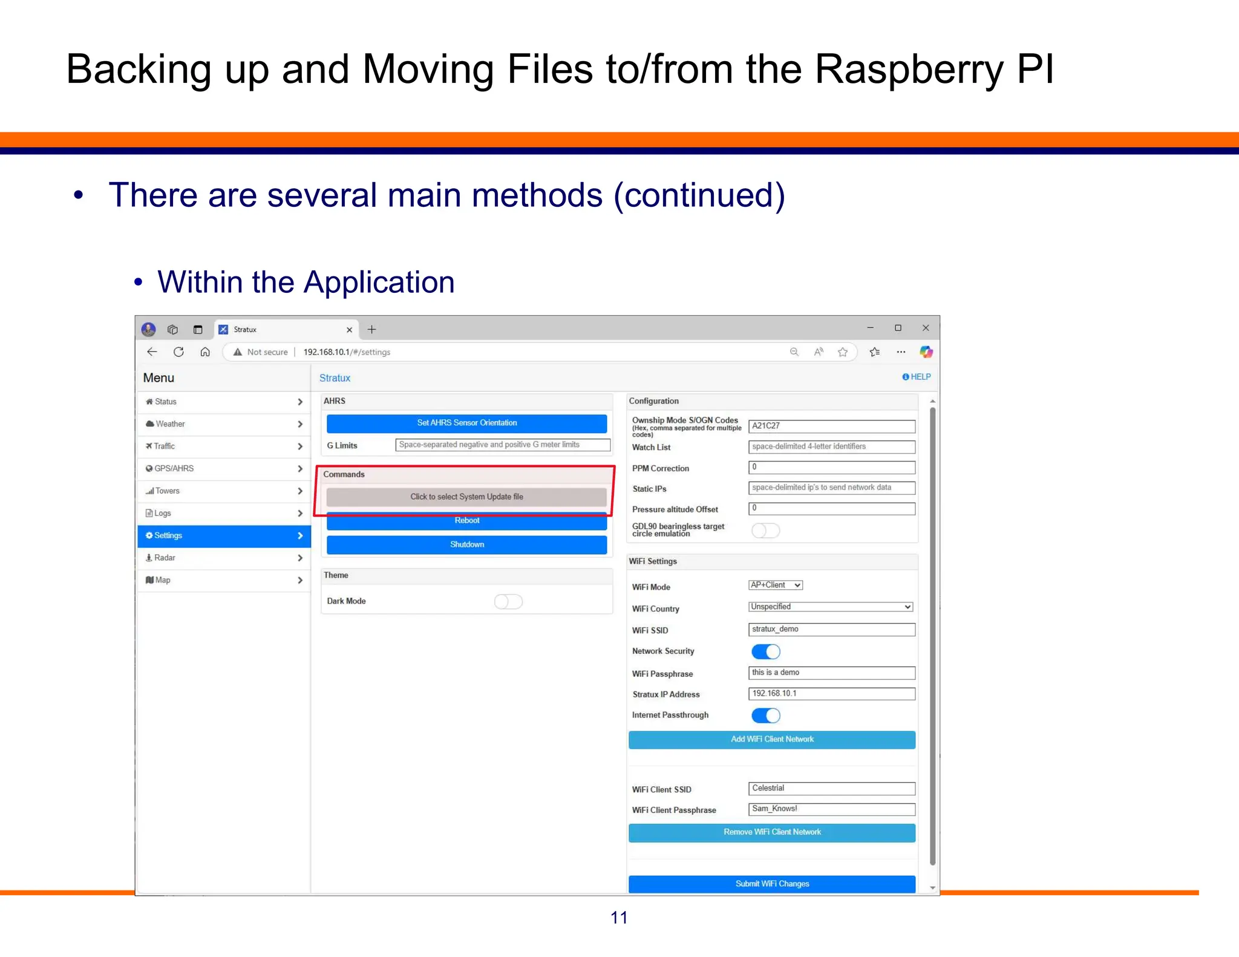
Task: Click the PPM Correction field
Action: click(x=832, y=467)
